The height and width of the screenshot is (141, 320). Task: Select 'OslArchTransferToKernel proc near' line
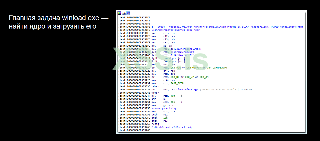[176, 30]
